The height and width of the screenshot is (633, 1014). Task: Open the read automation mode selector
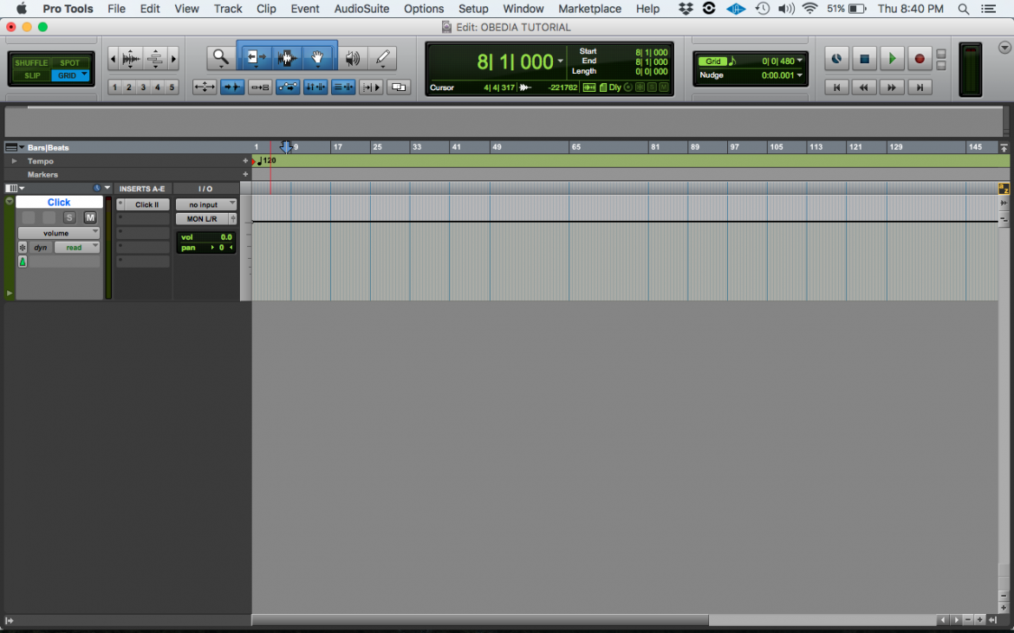[75, 247]
